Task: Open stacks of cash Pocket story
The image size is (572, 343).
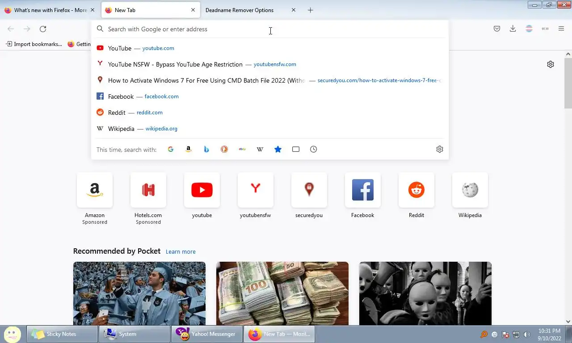Action: coord(282,293)
